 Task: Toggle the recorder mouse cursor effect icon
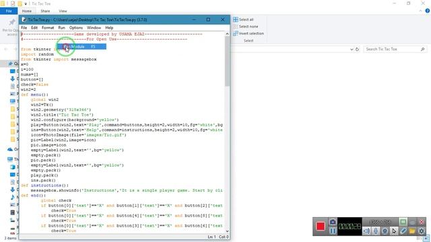point(394,231)
